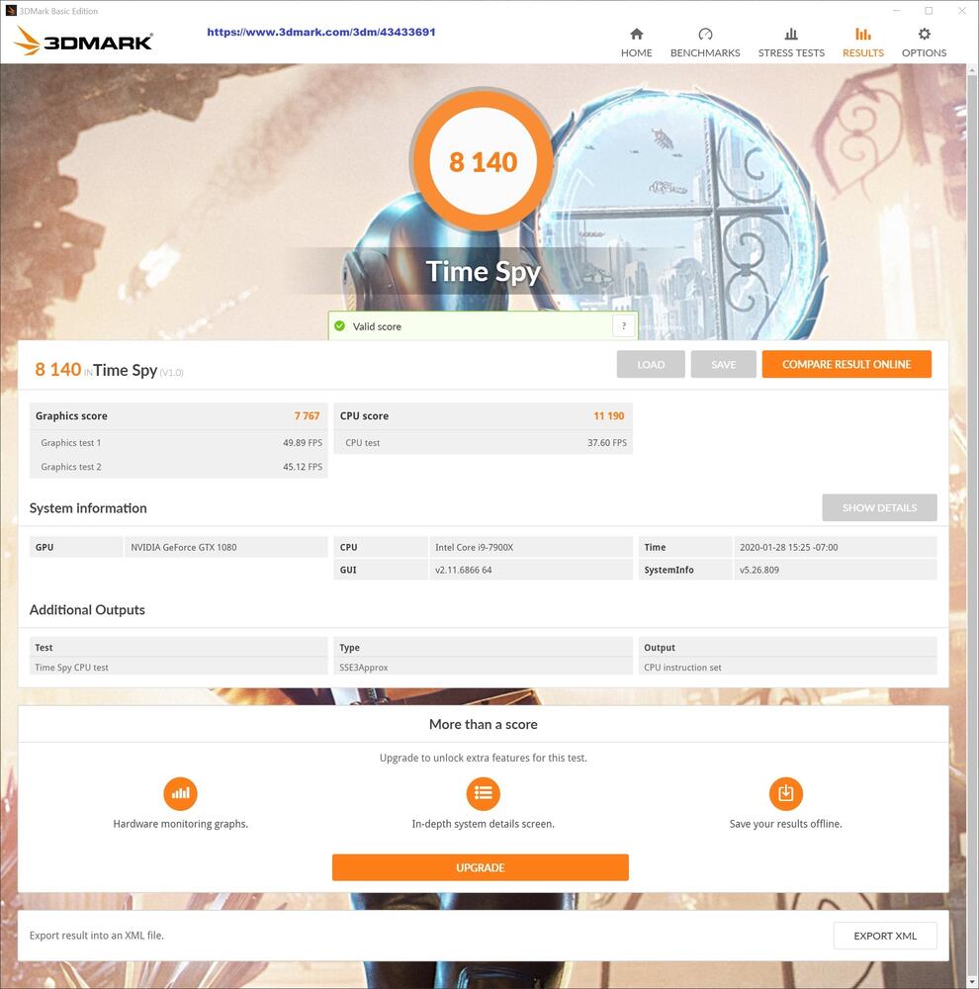Click the 3DMark title bar app icon
979x989 pixels.
(11, 11)
